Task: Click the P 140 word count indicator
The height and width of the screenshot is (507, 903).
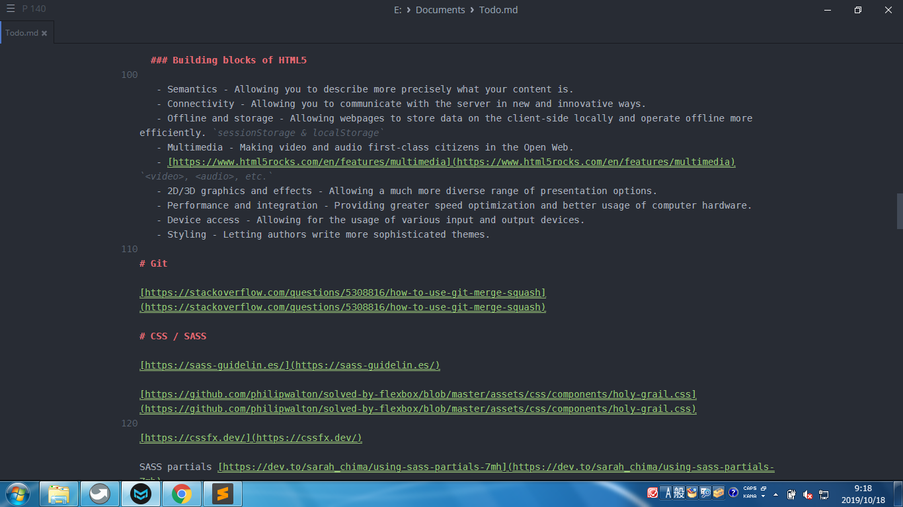Action: [34, 9]
